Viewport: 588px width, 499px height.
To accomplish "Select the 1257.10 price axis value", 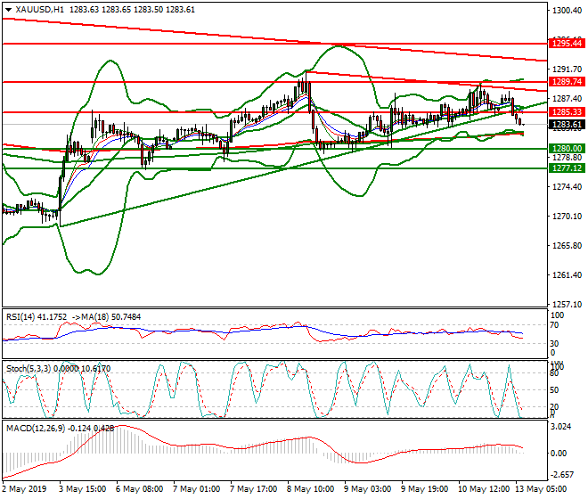I will [567, 304].
